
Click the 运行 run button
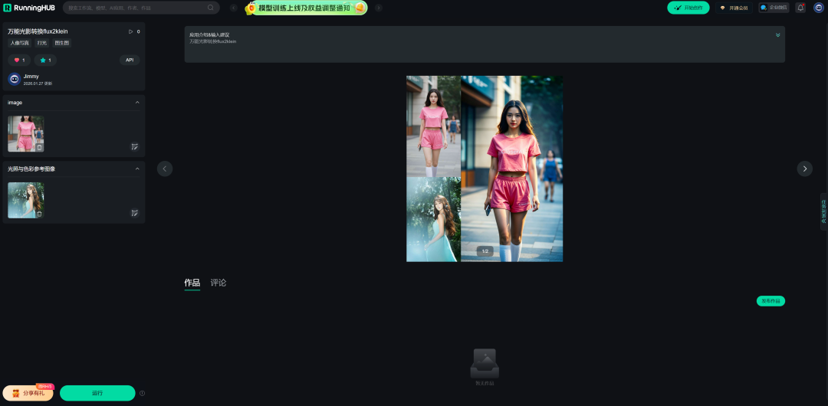97,393
